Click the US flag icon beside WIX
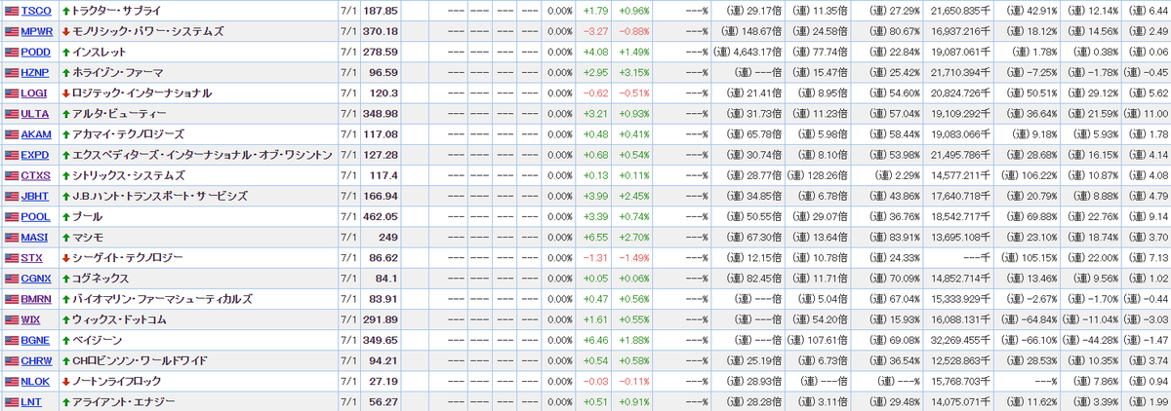 pos(12,319)
